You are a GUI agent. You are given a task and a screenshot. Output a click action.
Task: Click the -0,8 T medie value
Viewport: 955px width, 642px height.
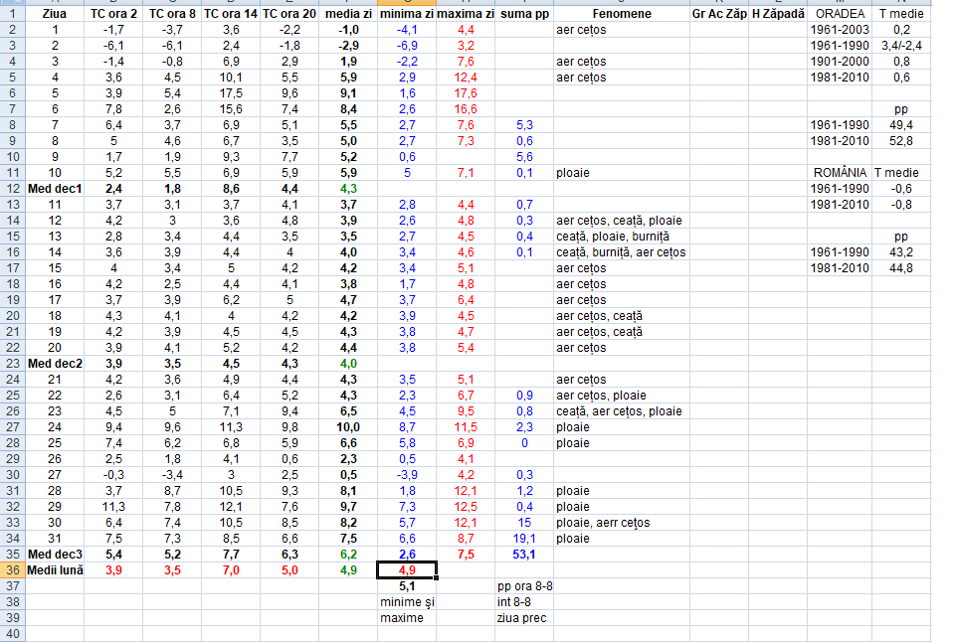point(901,205)
